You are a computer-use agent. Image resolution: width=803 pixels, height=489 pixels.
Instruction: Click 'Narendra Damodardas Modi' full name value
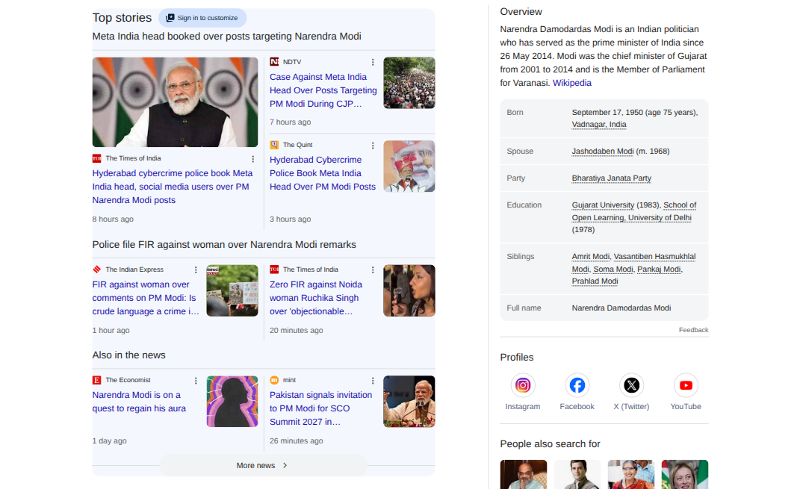pos(621,308)
